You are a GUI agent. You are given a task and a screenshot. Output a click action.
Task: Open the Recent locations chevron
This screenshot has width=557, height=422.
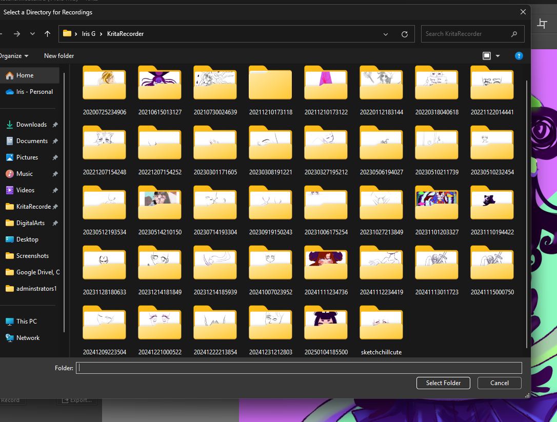33,34
